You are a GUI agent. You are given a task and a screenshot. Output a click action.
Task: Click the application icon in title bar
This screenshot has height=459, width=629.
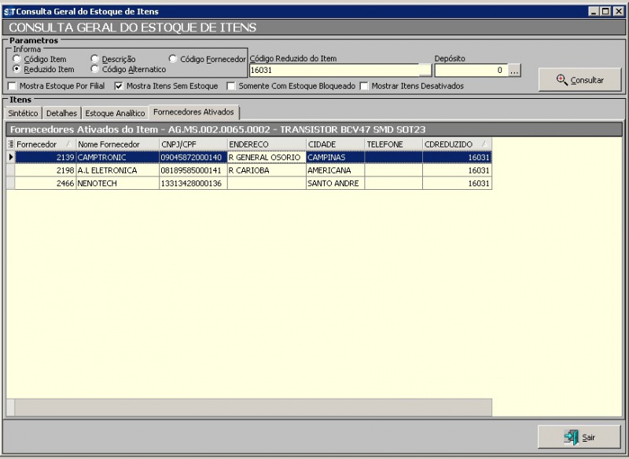pyautogui.click(x=9, y=12)
